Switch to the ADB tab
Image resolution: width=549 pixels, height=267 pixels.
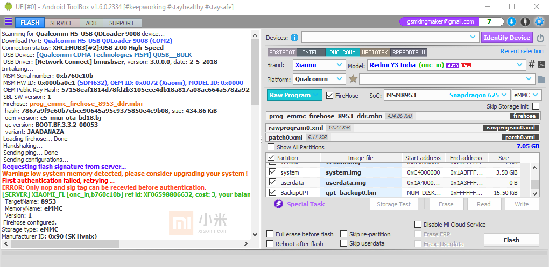point(91,23)
